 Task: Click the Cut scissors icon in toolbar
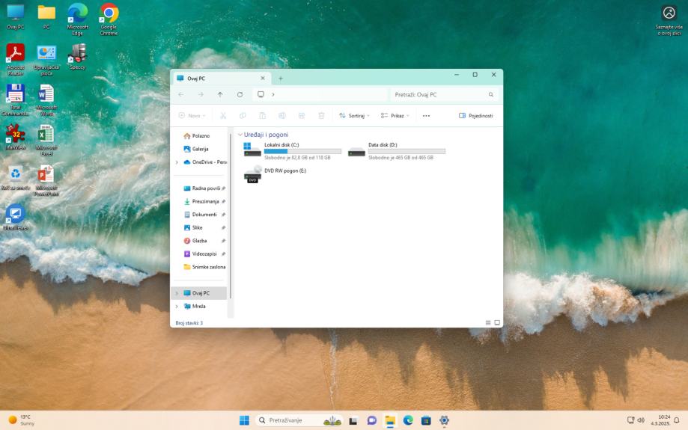(223, 116)
